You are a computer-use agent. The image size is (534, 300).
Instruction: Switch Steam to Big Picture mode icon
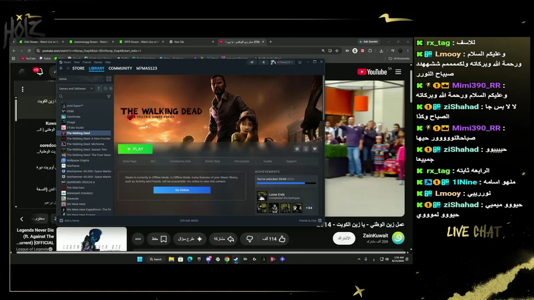click(300, 62)
